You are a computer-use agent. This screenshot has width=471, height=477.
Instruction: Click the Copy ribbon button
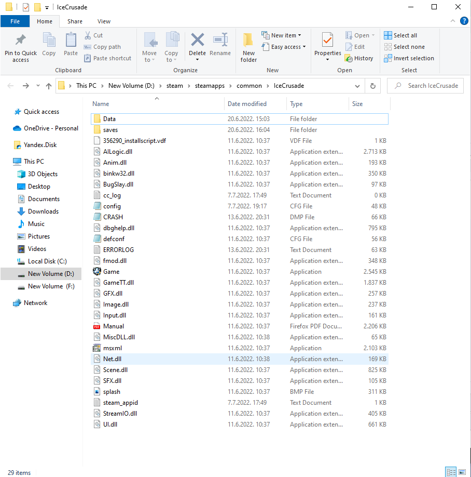pyautogui.click(x=49, y=45)
